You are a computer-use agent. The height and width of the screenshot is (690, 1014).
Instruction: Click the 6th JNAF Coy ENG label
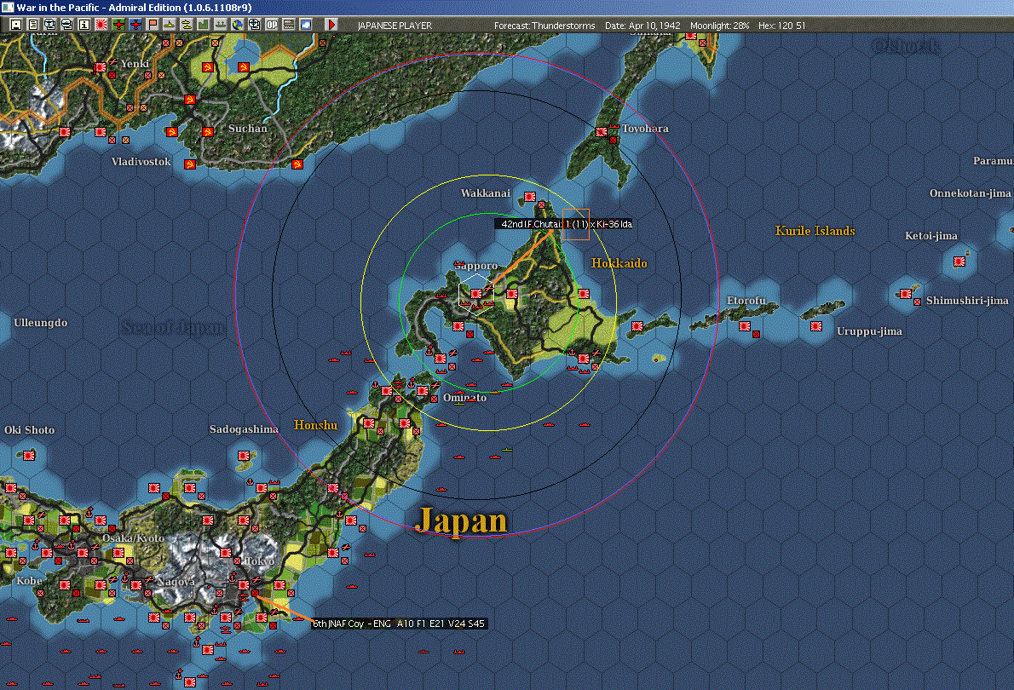click(399, 624)
